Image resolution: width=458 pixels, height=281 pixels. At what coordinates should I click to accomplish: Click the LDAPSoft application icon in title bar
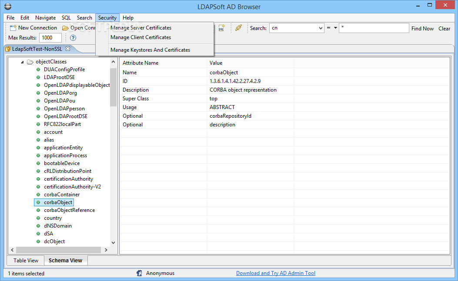[x=8, y=6]
